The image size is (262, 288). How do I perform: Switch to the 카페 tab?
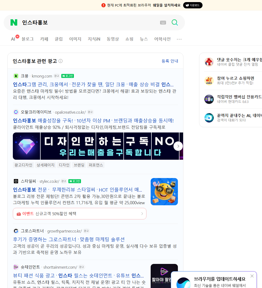(44, 39)
